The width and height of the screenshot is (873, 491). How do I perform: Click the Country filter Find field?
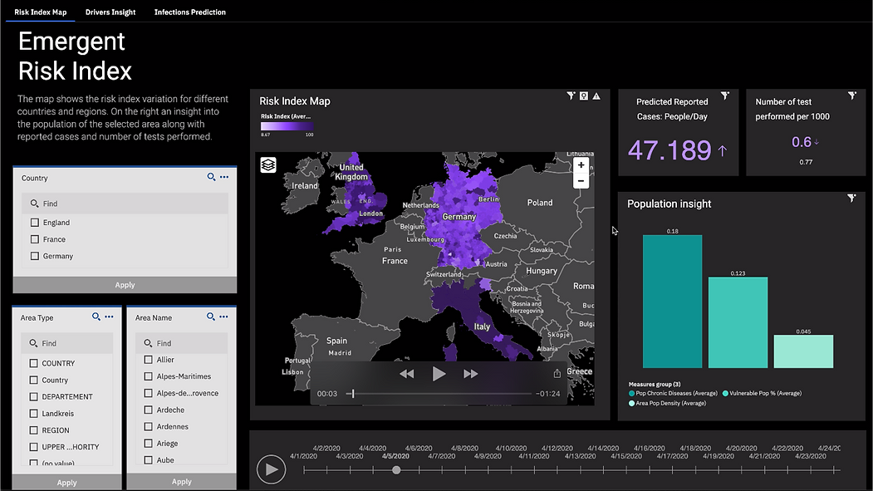coord(125,204)
